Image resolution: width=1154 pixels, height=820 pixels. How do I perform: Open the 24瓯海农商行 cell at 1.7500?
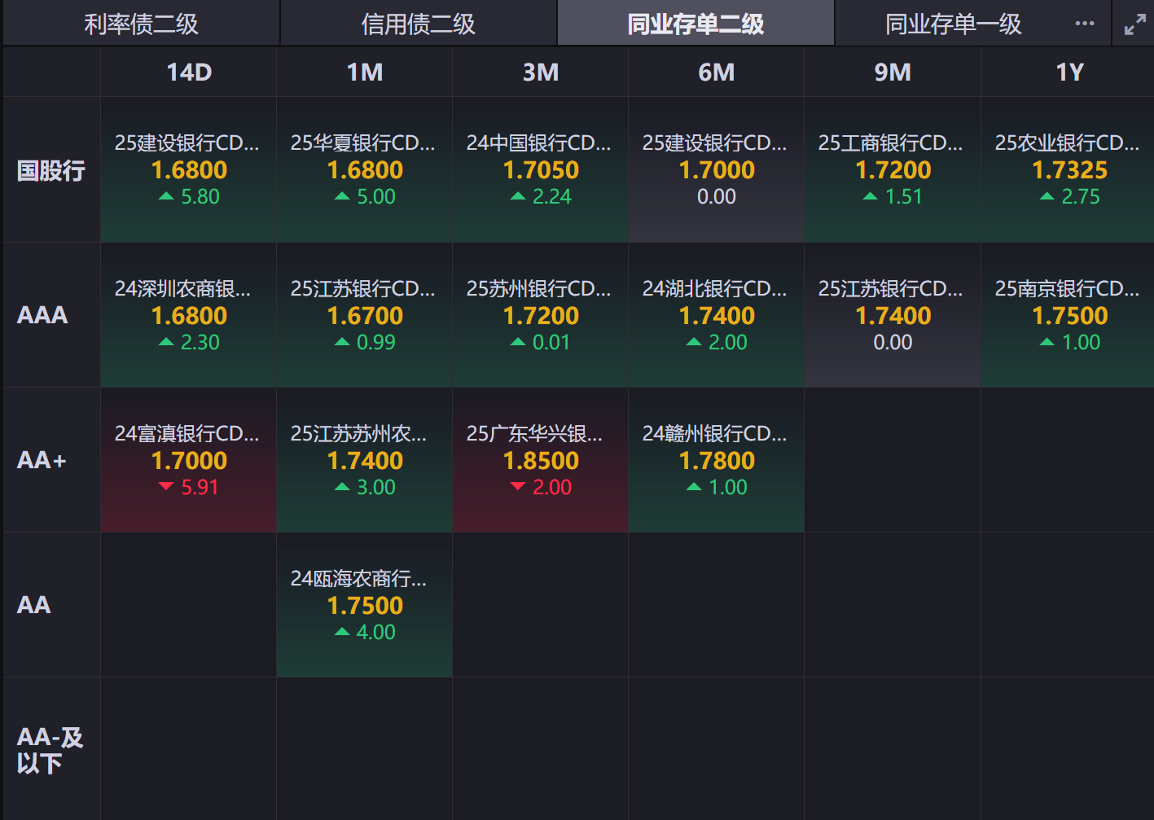coord(365,605)
